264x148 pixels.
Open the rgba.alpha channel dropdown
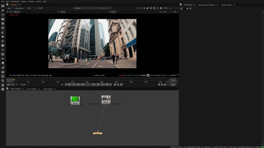[20, 8]
